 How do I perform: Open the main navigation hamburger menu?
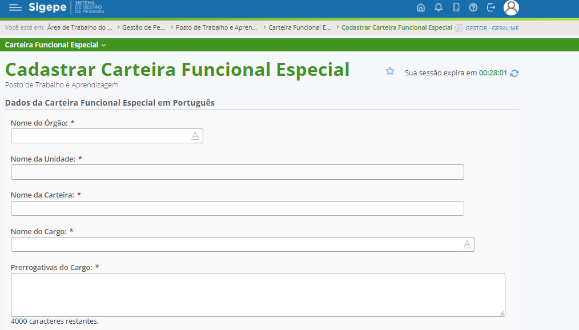coord(14,8)
